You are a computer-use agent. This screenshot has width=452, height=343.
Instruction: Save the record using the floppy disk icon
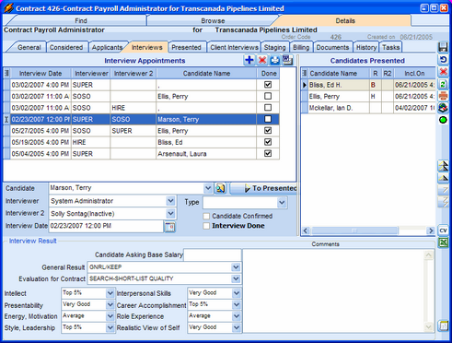443,47
